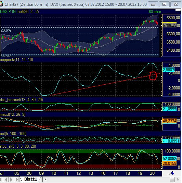The width and height of the screenshot is (182, 183).
Task: Click the horizontal scrollbar's left arrow
Action: coord(45,179)
